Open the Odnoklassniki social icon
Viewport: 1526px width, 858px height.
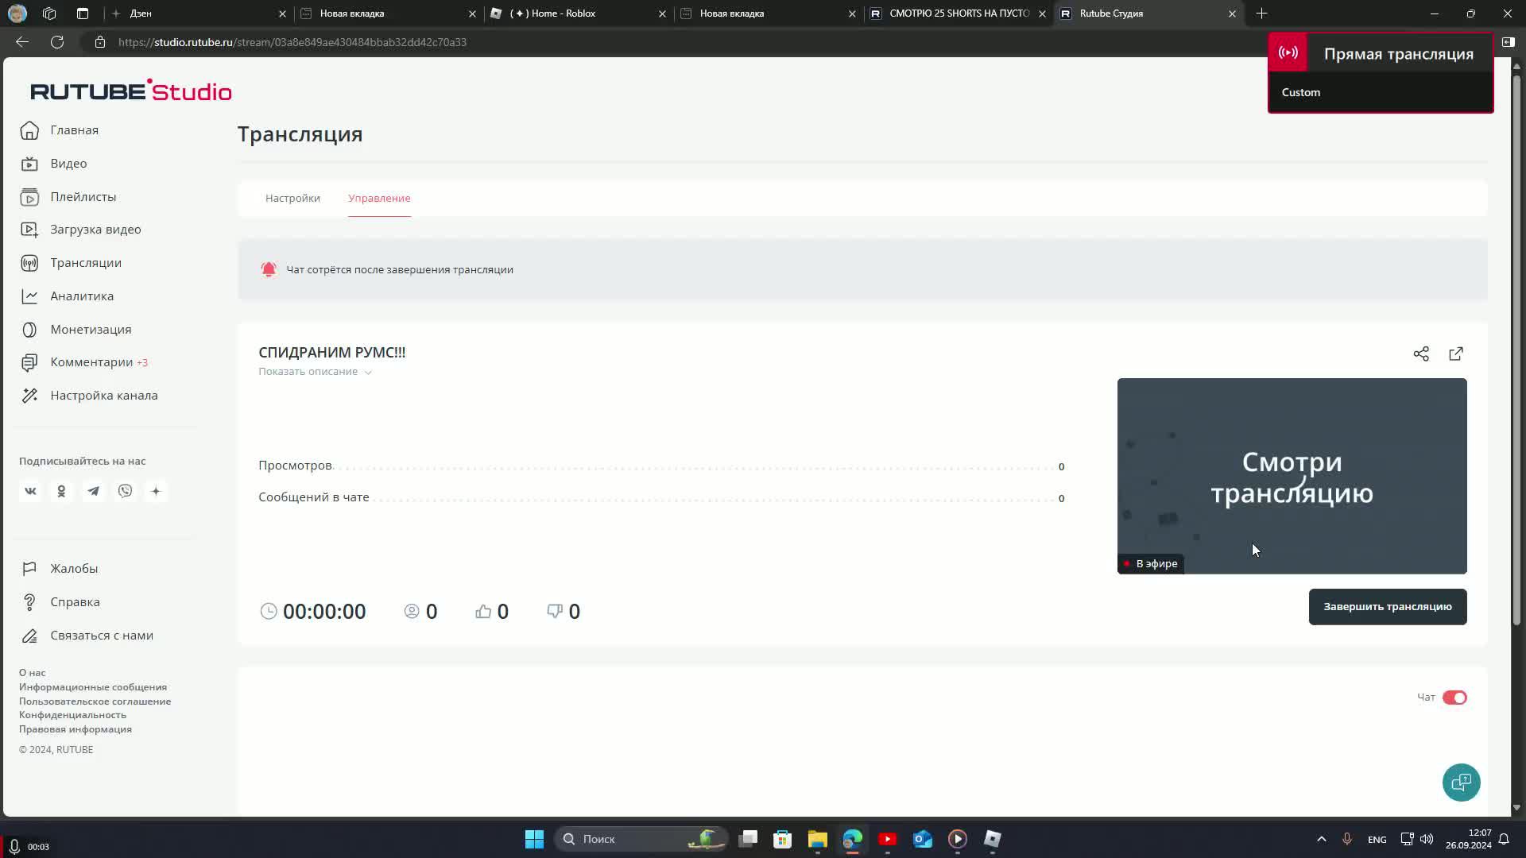click(61, 492)
